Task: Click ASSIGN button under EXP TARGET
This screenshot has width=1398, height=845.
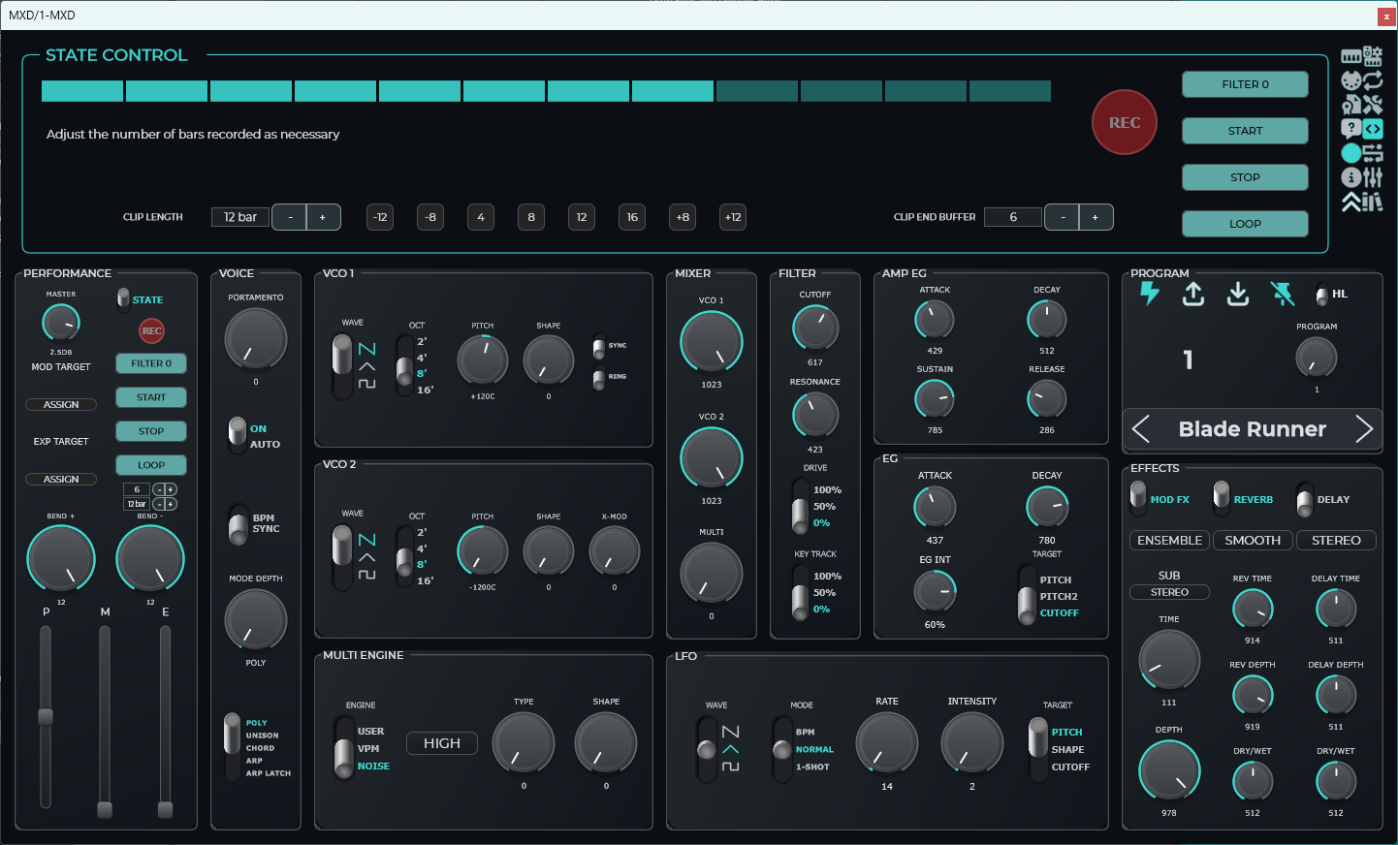Action: [61, 479]
